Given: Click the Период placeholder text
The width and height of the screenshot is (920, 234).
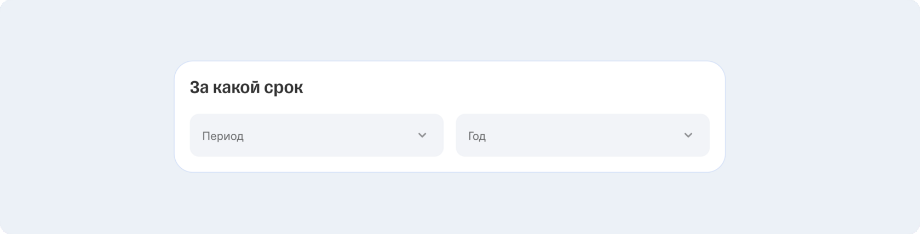Looking at the screenshot, I should pyautogui.click(x=223, y=136).
